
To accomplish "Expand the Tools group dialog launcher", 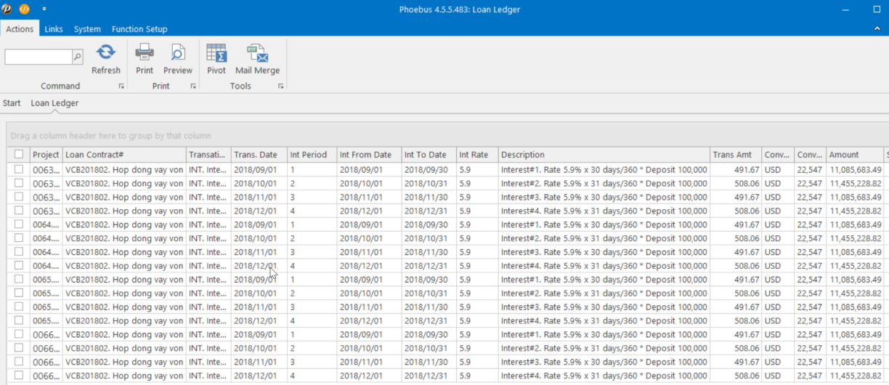I will pos(280,86).
